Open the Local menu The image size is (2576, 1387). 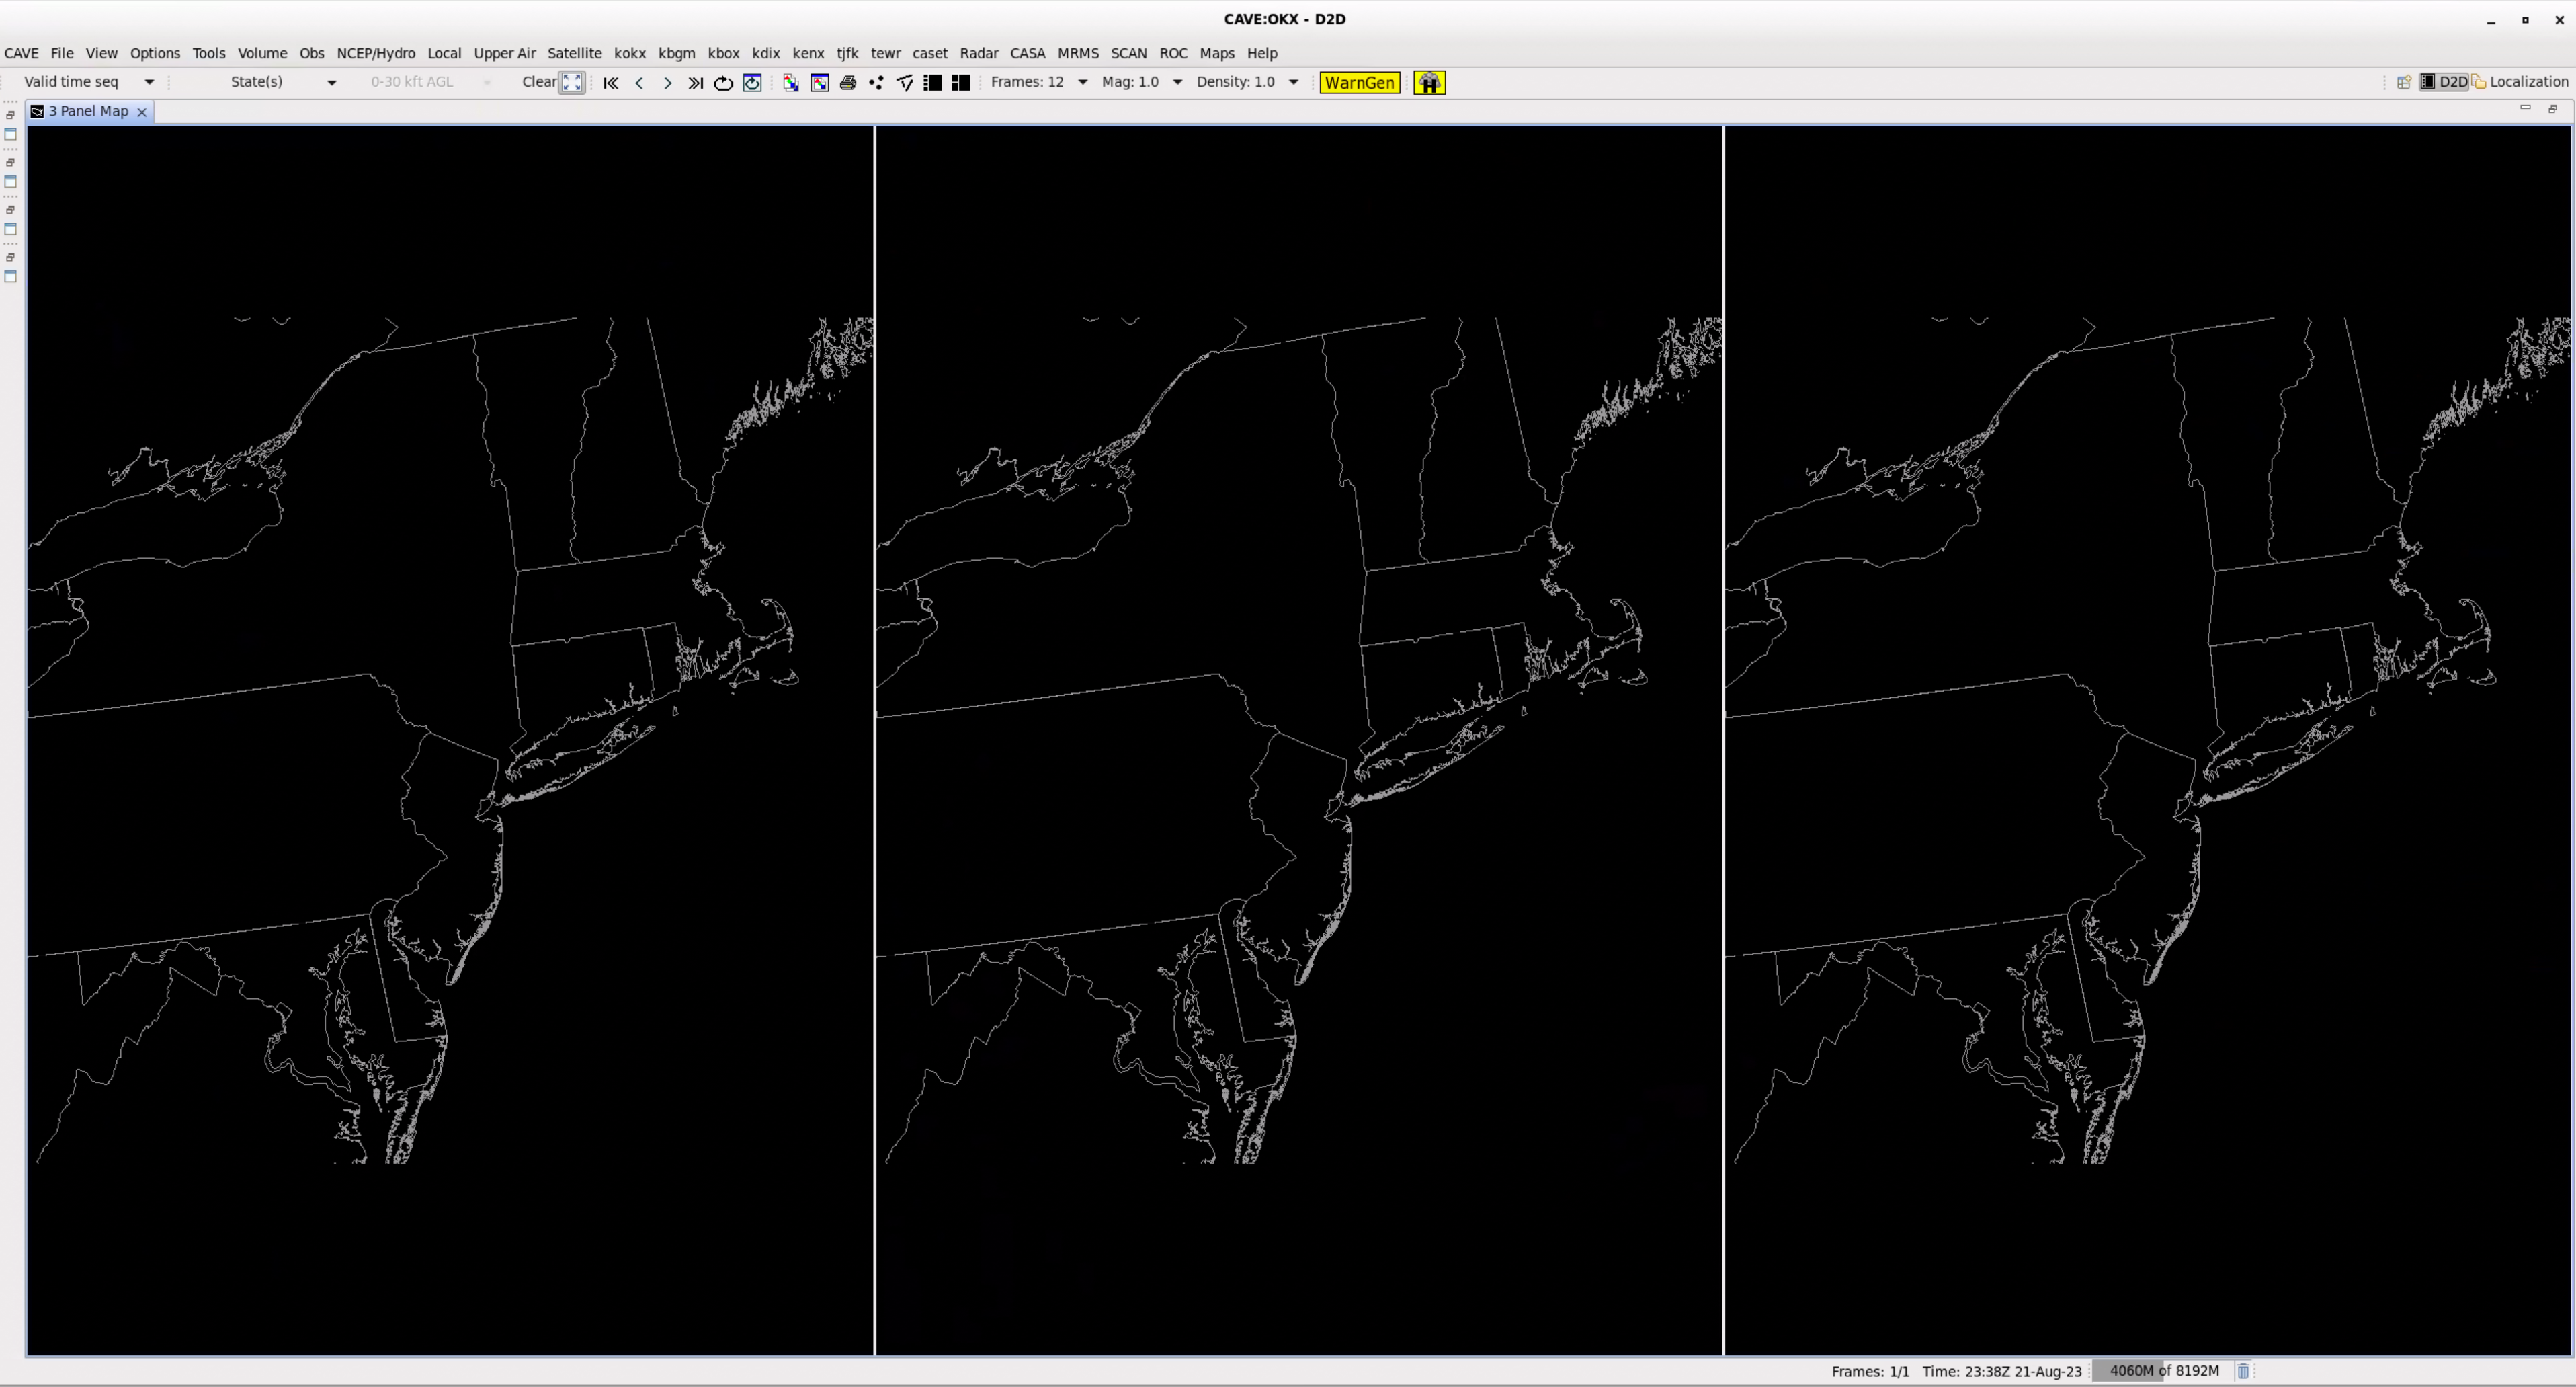pyautogui.click(x=444, y=54)
